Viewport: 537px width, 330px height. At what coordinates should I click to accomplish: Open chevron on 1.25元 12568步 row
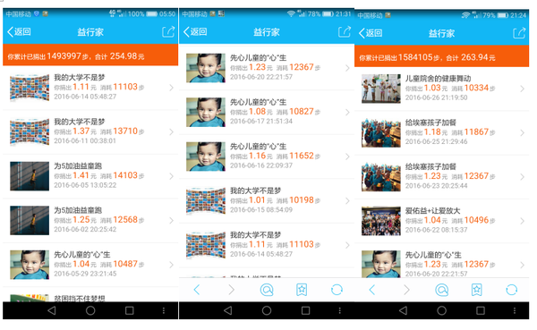coord(171,221)
